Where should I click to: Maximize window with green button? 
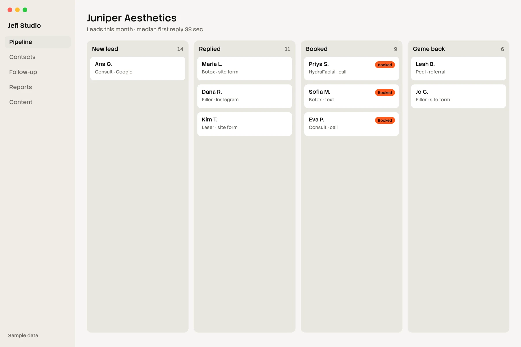pyautogui.click(x=25, y=10)
